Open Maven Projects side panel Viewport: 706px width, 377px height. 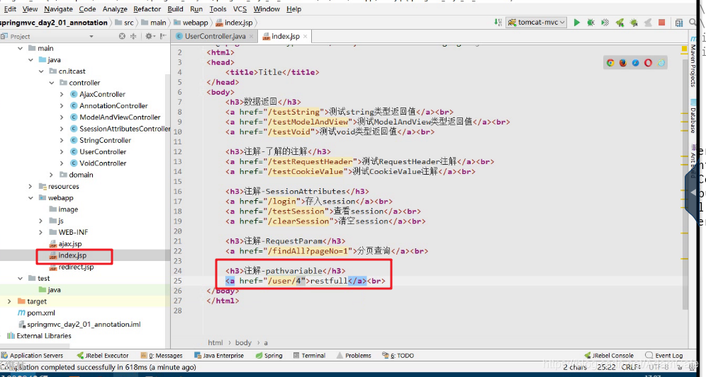[x=693, y=62]
